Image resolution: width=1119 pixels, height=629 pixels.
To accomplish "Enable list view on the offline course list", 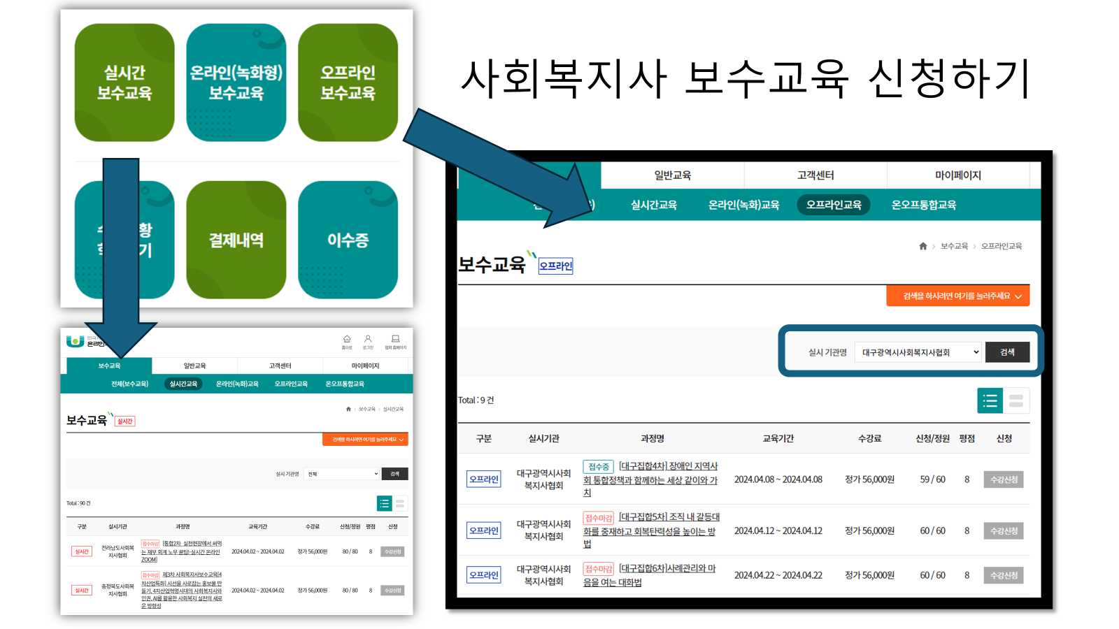I will pos(990,400).
